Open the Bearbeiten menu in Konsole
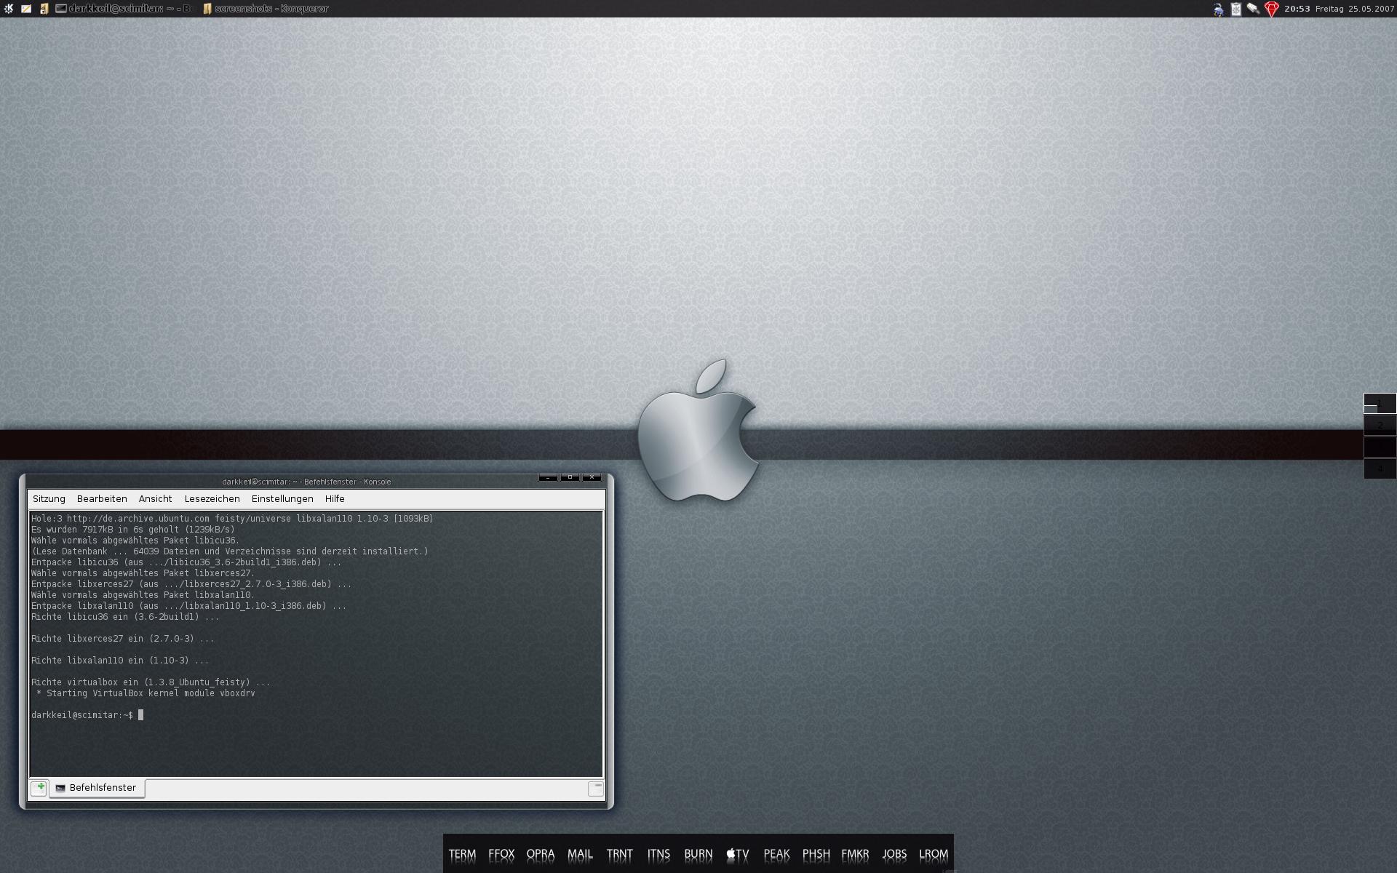Viewport: 1397px width, 873px height. click(102, 498)
